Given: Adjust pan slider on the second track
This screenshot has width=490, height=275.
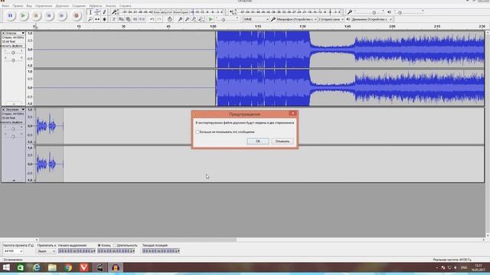Looking at the screenshot, I should (13, 136).
